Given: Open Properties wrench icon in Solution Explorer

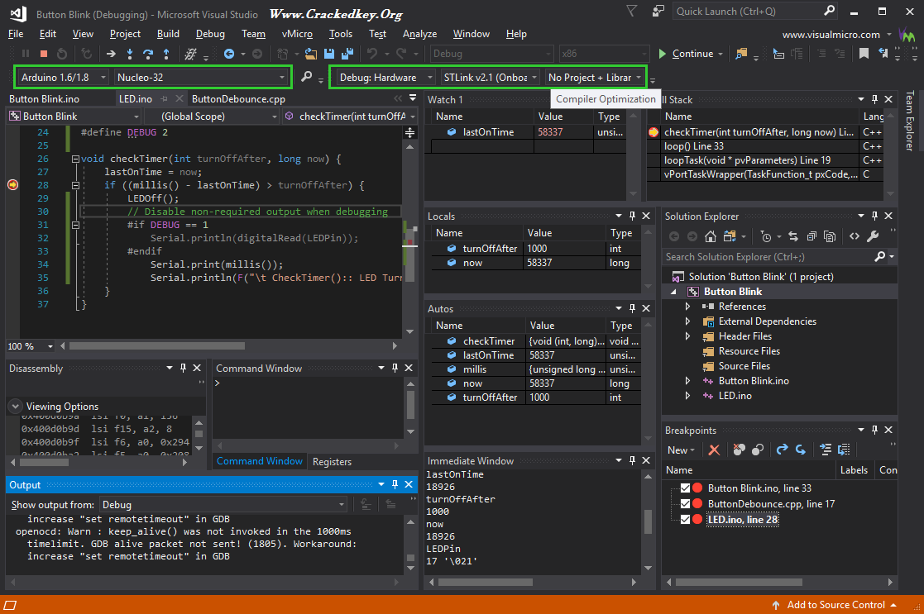Looking at the screenshot, I should 873,236.
